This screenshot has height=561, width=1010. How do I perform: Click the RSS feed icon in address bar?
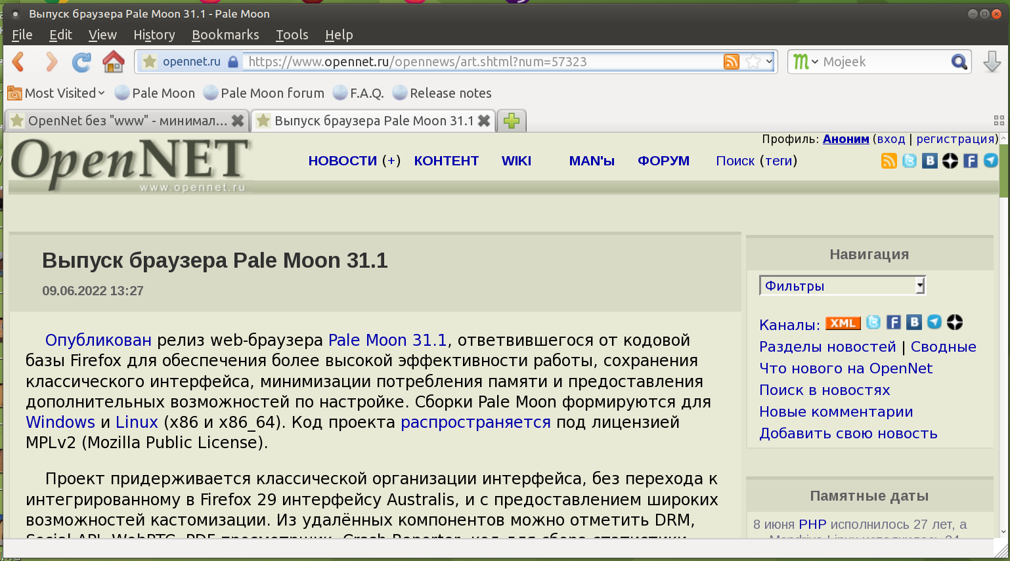pos(731,62)
